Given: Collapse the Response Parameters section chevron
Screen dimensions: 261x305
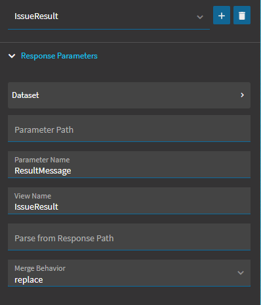Looking at the screenshot, I should click(x=12, y=56).
